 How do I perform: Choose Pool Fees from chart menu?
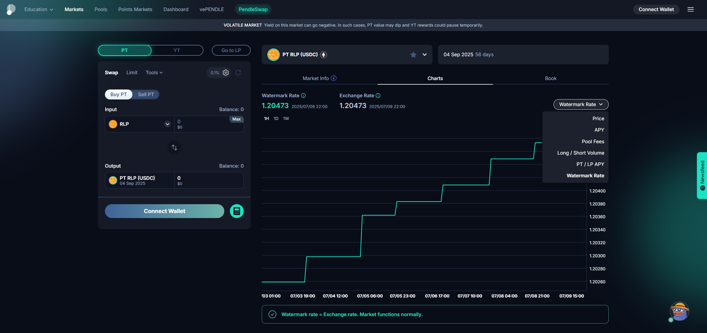pyautogui.click(x=593, y=142)
